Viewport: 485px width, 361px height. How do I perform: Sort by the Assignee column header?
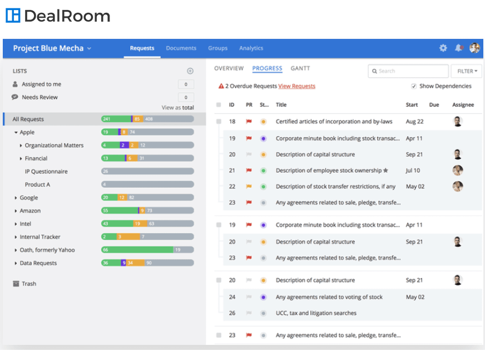[463, 104]
